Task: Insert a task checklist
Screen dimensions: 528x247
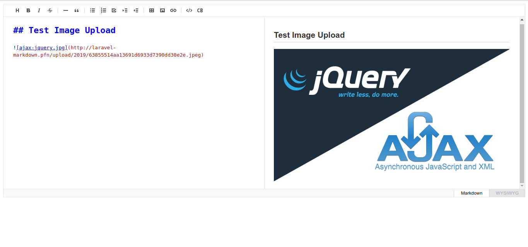Action: [x=114, y=10]
